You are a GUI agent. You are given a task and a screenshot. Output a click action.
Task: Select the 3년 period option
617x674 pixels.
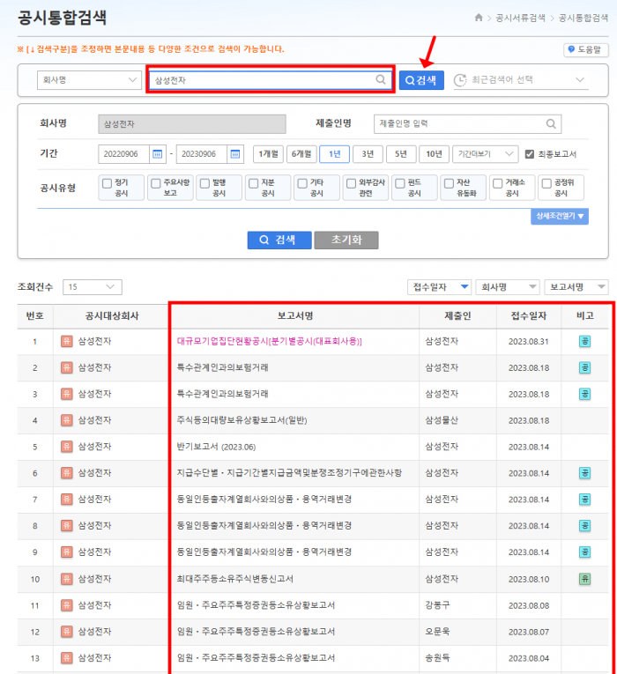(368, 154)
